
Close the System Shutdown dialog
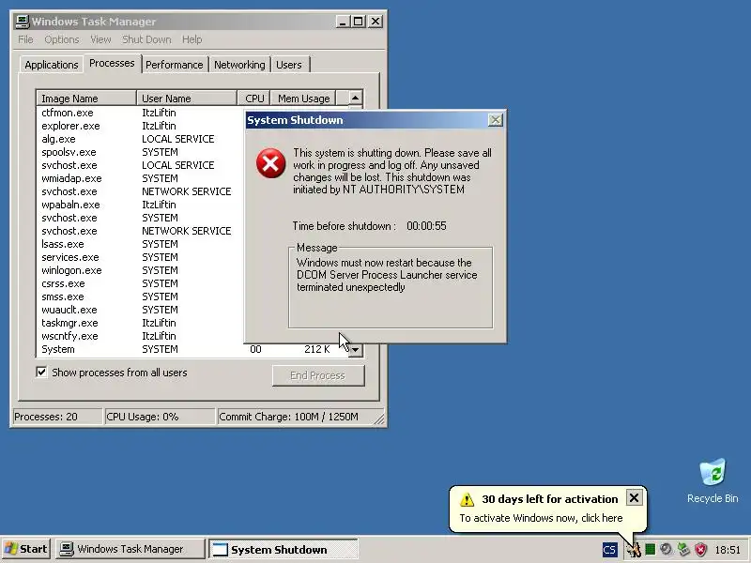[496, 120]
